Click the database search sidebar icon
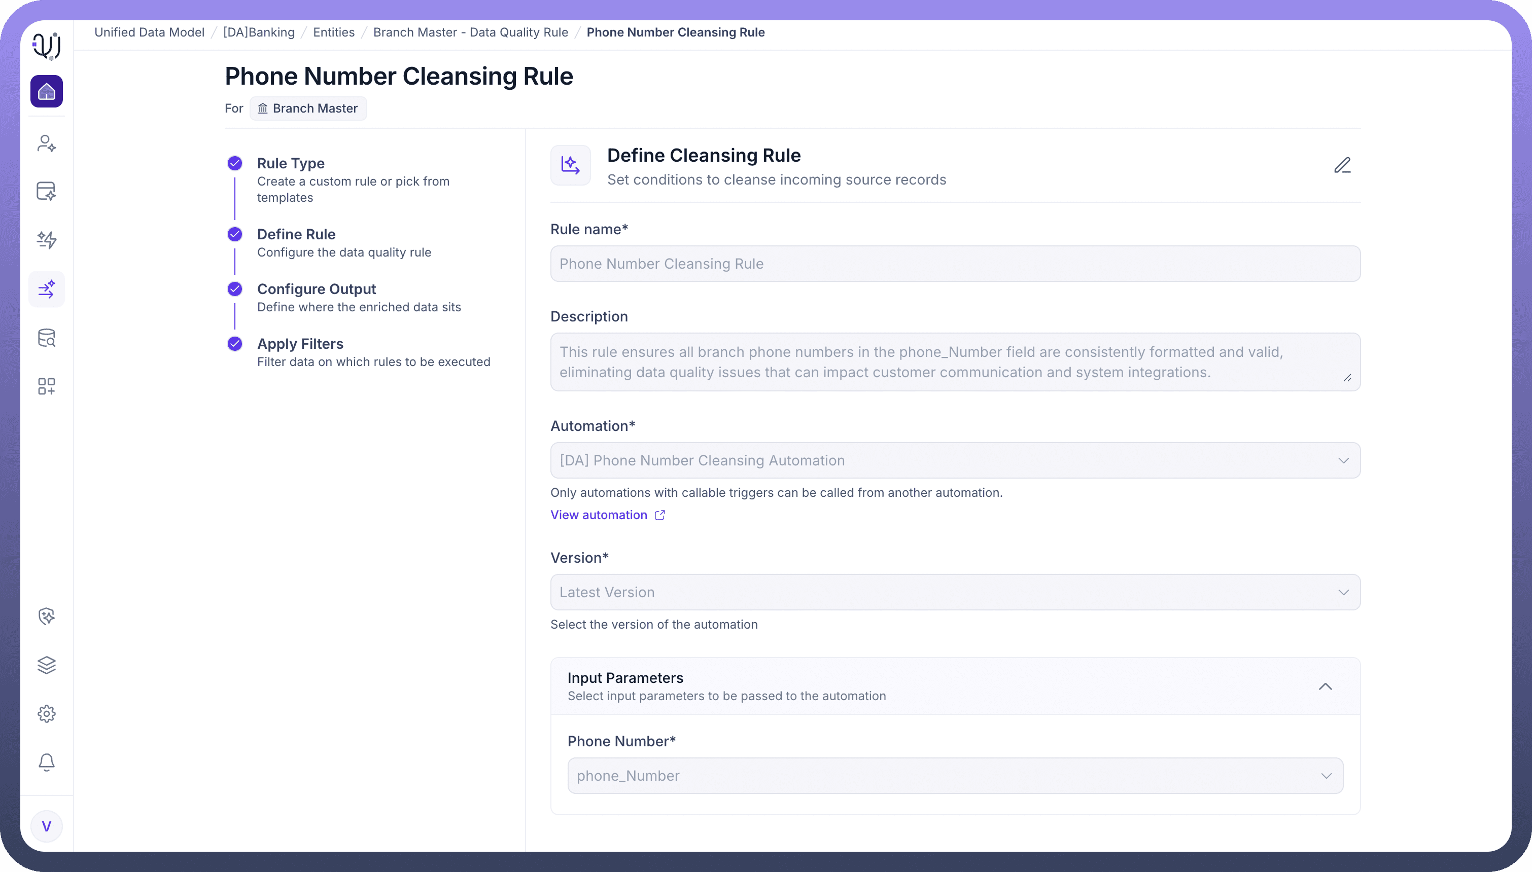This screenshot has height=872, width=1532. [x=46, y=338]
